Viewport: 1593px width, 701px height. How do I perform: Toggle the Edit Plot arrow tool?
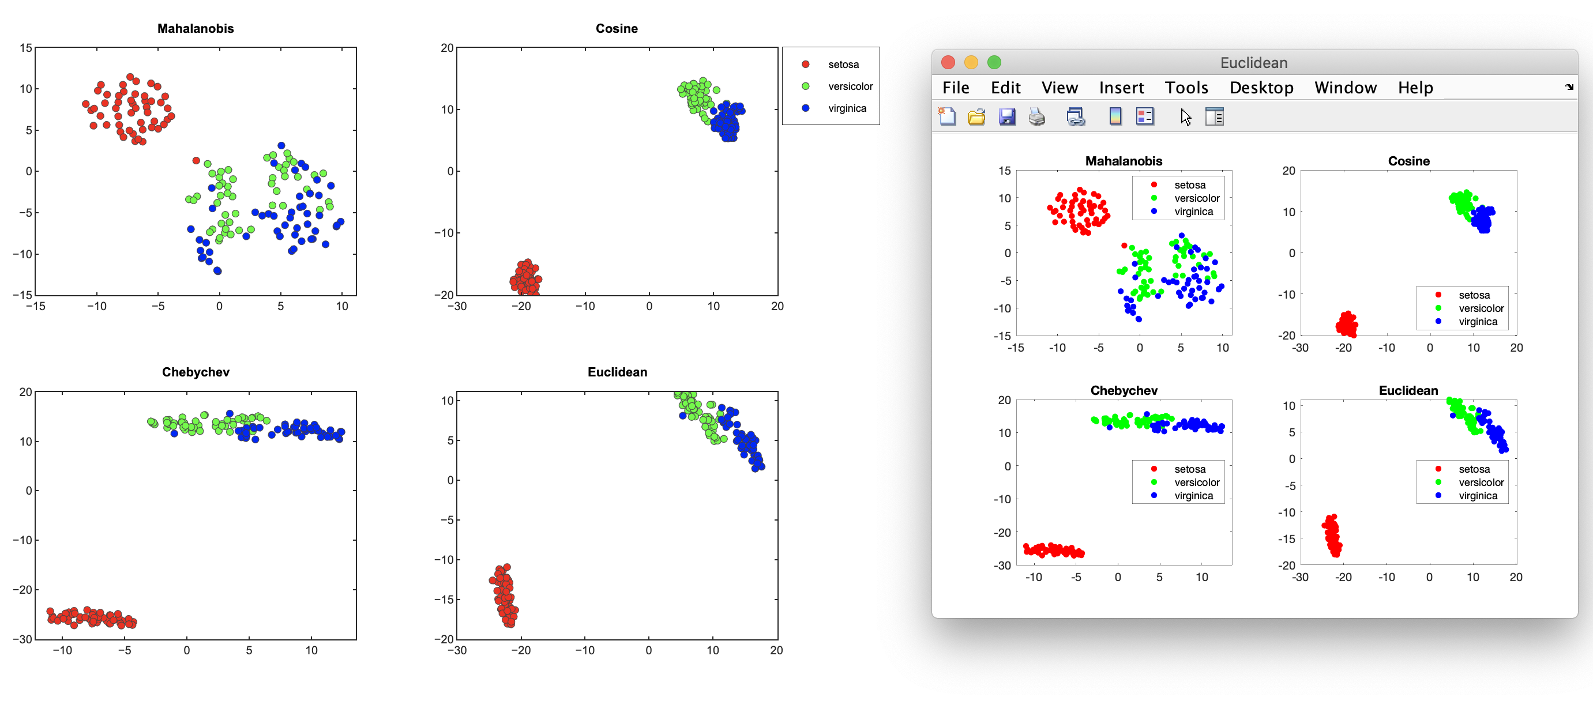click(1185, 116)
